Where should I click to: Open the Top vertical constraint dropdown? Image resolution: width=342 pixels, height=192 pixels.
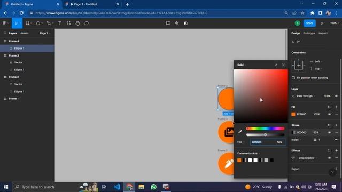coord(318,69)
